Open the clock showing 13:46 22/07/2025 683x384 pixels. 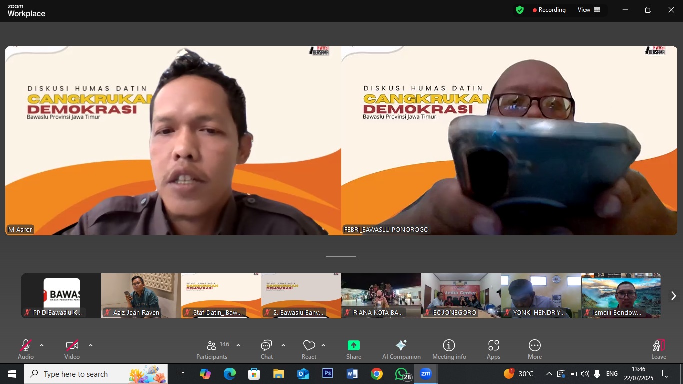(638, 374)
